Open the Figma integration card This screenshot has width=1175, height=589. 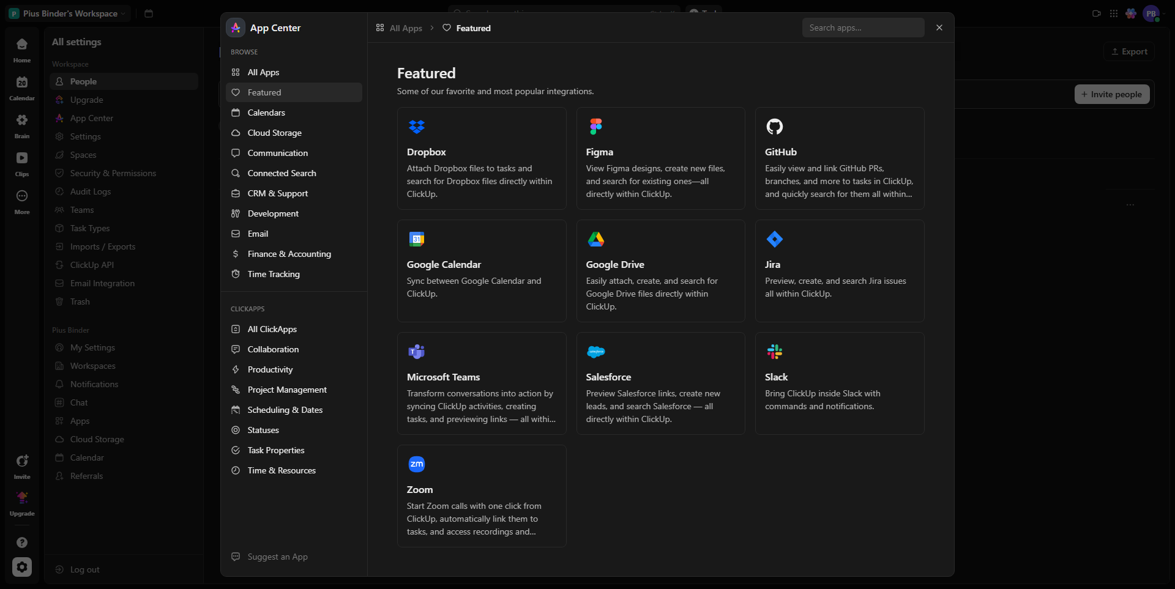(661, 158)
